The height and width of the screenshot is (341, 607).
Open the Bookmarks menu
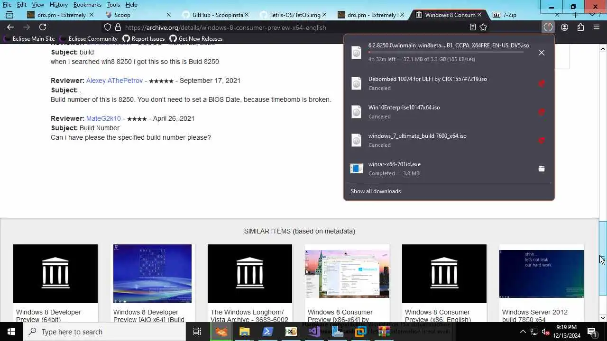click(87, 4)
